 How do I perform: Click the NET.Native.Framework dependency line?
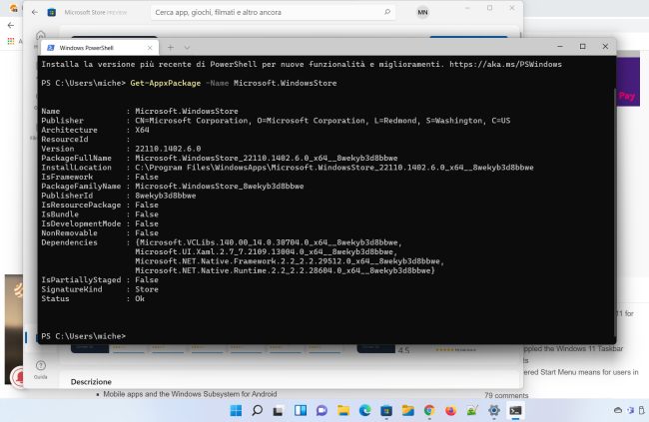[x=290, y=261]
